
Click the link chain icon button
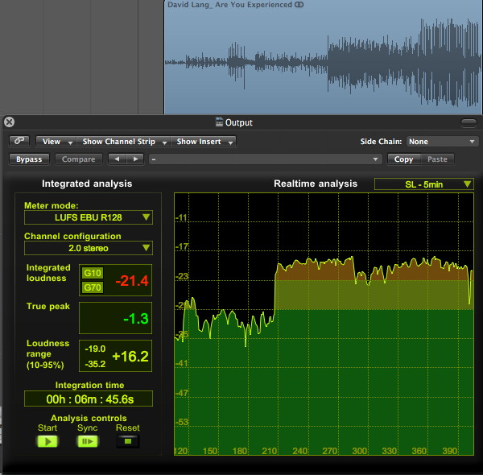coord(19,141)
